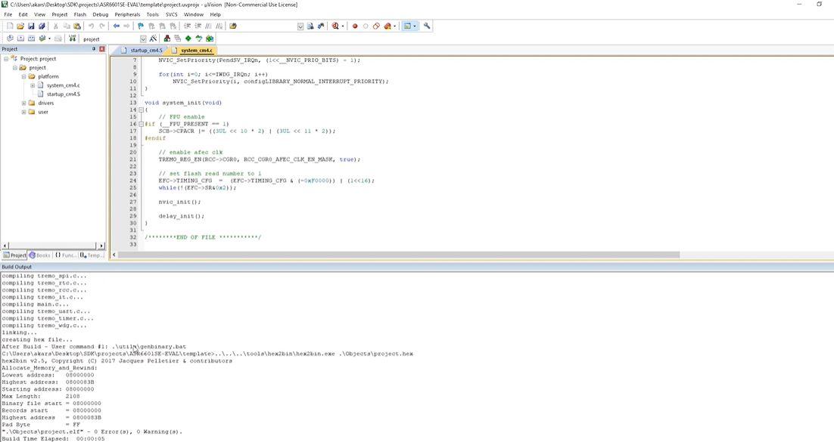This screenshot has height=442, width=834.
Task: Click the Redo arrow icon
Action: (x=102, y=26)
